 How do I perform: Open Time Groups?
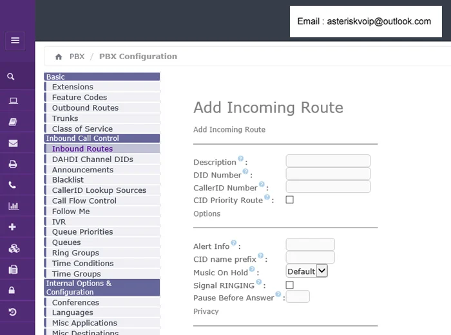pyautogui.click(x=102, y=273)
